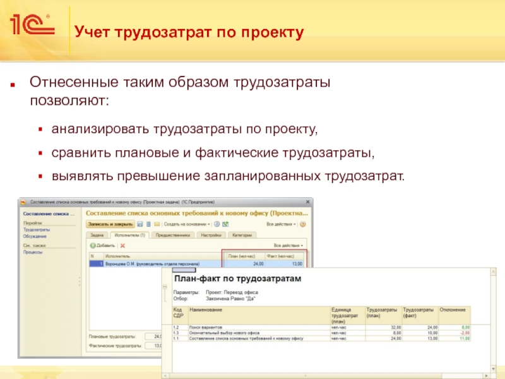Click report horizontal scrollbar left arrow

pos(165,376)
